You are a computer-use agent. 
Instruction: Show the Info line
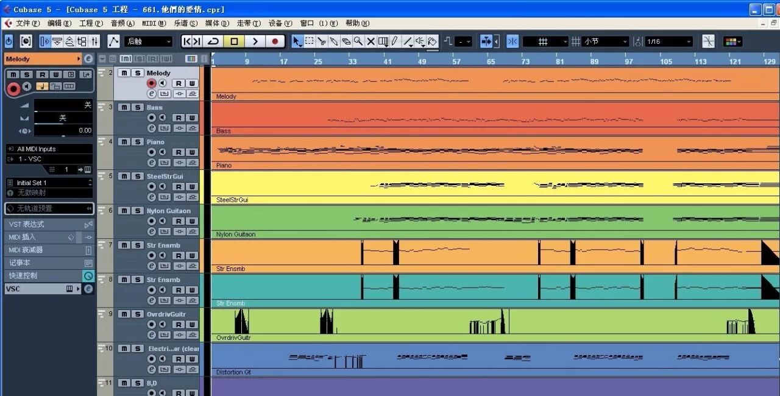57,41
